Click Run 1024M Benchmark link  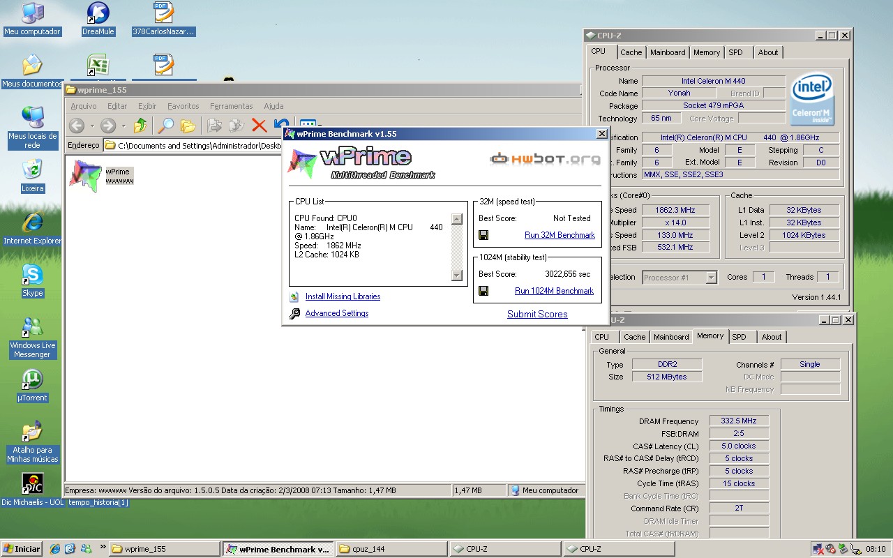tap(554, 291)
